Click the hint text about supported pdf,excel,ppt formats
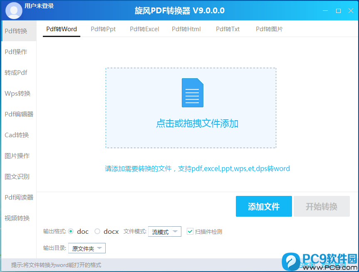Screen dimensions: 359x272 [x=197, y=169]
